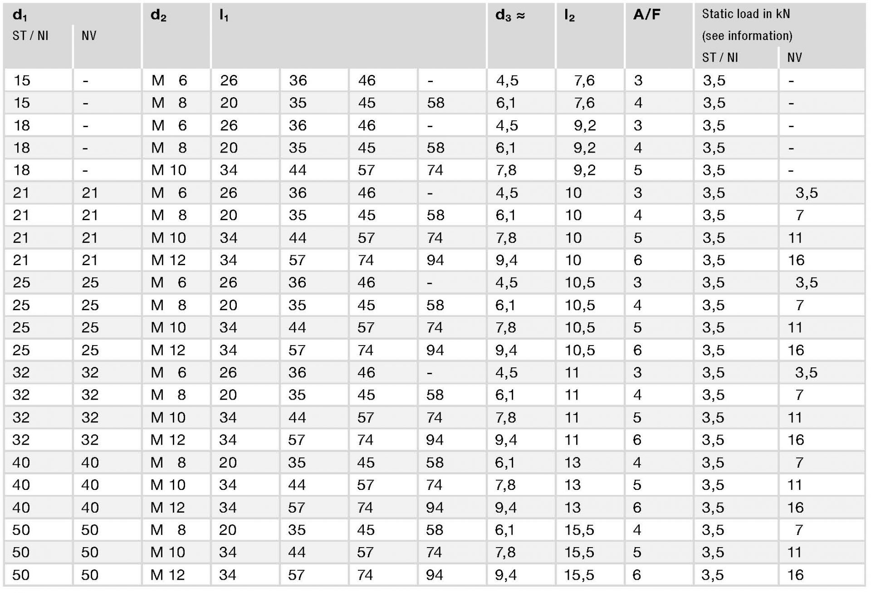Image resolution: width=871 pixels, height=593 pixels.
Task: Click the 15,5 l2 value in last row
Action: 579,575
